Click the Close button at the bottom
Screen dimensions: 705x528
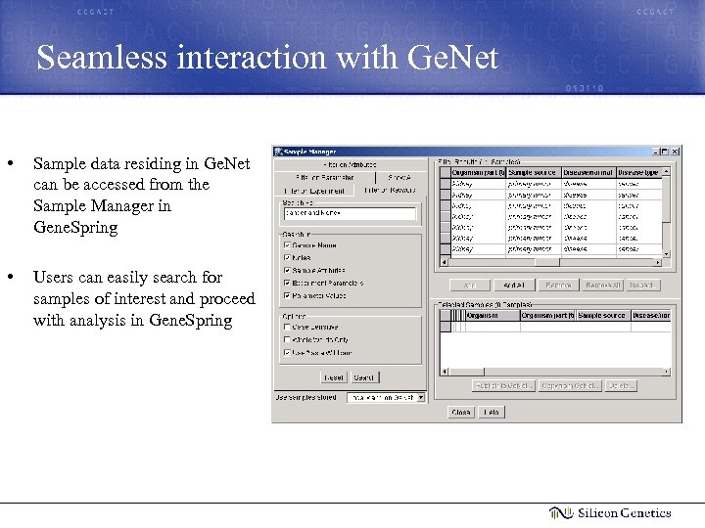(461, 413)
